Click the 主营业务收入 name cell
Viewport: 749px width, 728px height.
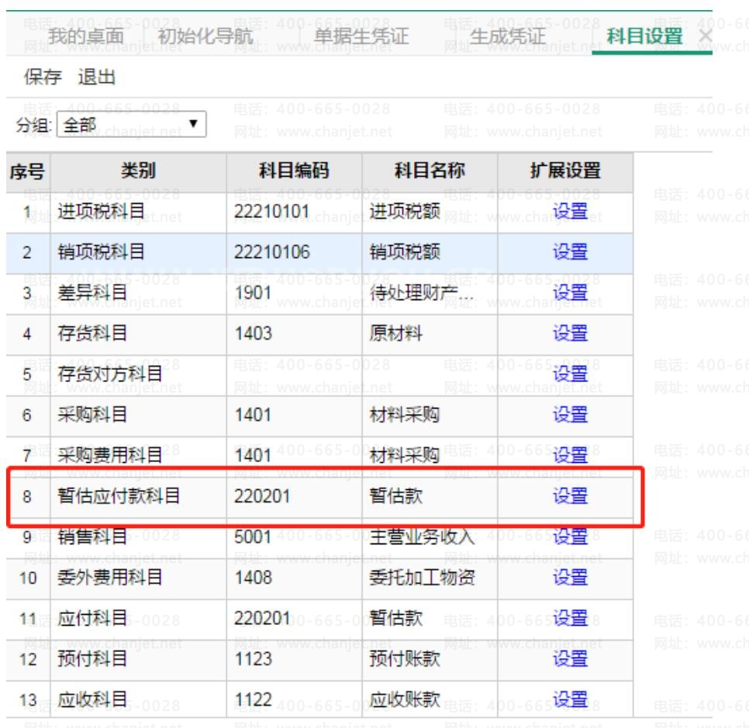coord(430,538)
